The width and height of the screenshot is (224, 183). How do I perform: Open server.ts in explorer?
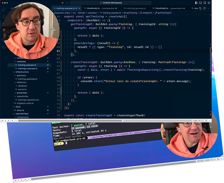(22, 89)
